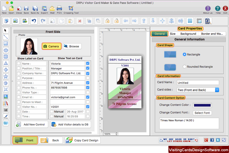Uncheck show text for Email Id
The image size is (229, 153).
(x=88, y=97)
